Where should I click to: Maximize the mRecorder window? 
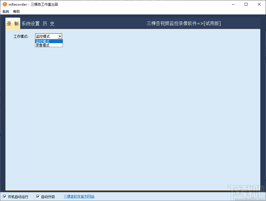246,4
